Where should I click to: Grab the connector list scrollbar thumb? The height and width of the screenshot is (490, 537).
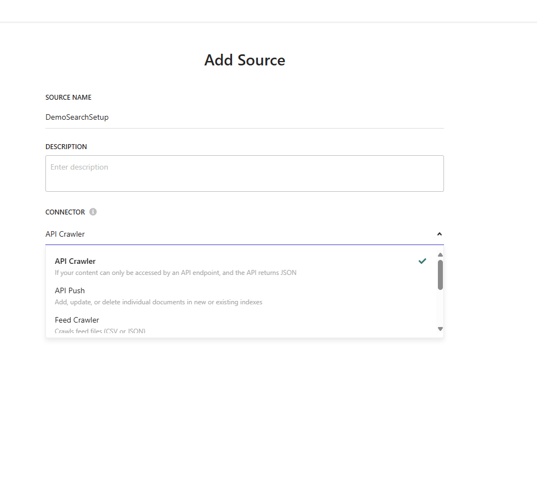440,274
